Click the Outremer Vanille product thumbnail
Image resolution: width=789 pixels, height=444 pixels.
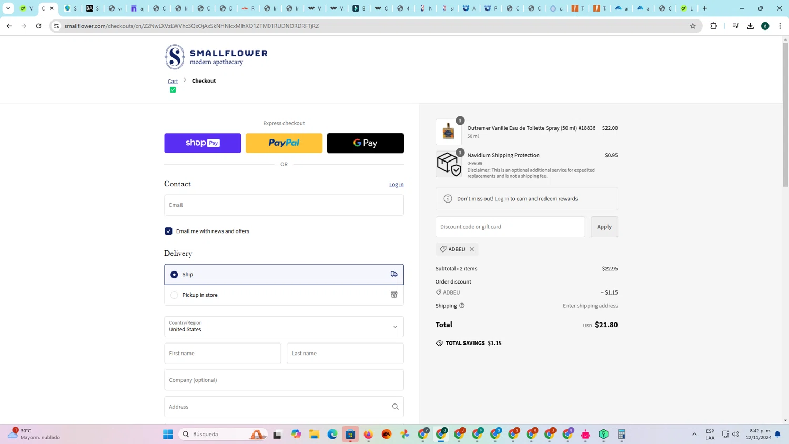tap(448, 132)
